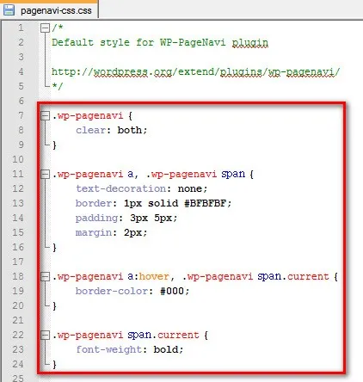Screen dimensions: 363x382
Task: Click the "border-color: #000;" declaration
Action: click(x=132, y=291)
